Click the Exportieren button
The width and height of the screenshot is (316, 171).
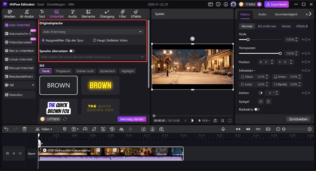[x=277, y=4]
